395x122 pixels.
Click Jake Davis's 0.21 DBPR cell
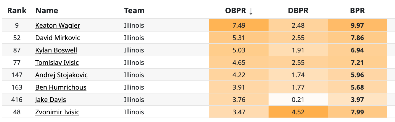pyautogui.click(x=298, y=100)
